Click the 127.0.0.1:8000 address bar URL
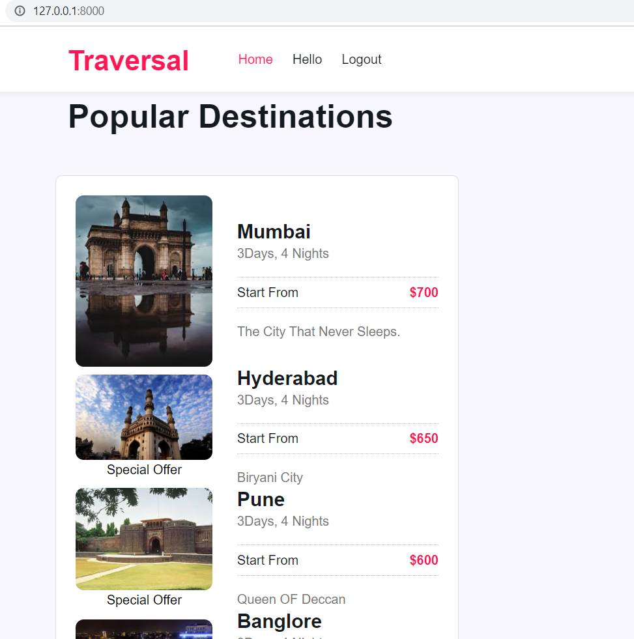634x639 pixels. (x=68, y=11)
